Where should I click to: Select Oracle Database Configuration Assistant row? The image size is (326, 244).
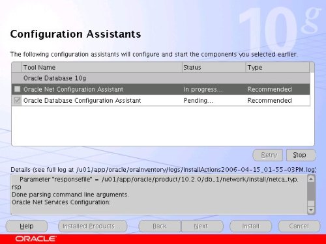point(161,100)
